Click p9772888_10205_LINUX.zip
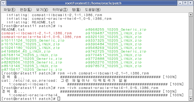This screenshot has height=102, width=194. [114, 59]
